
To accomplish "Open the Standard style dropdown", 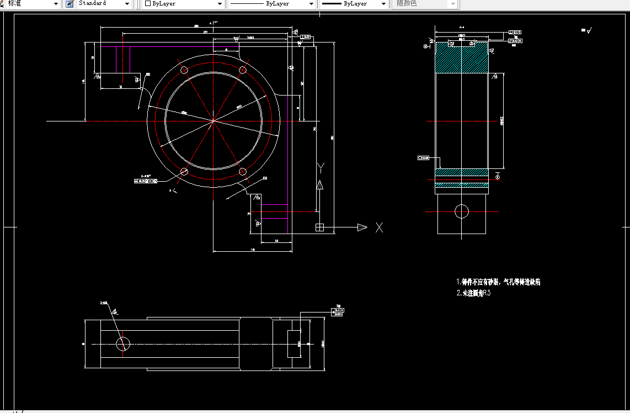I will (x=104, y=4).
